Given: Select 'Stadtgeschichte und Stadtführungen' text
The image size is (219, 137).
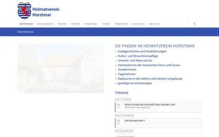Looking at the screenshot, I should tap(142, 52).
